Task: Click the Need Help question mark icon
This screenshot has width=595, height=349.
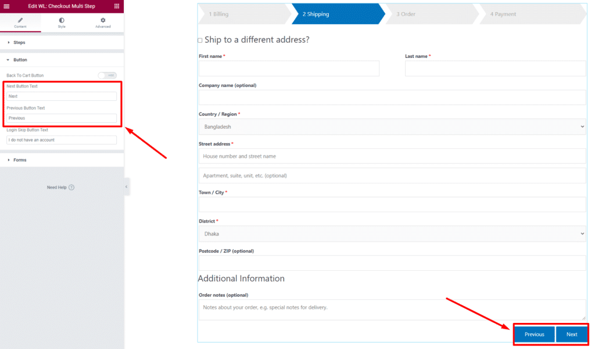Action: point(71,187)
